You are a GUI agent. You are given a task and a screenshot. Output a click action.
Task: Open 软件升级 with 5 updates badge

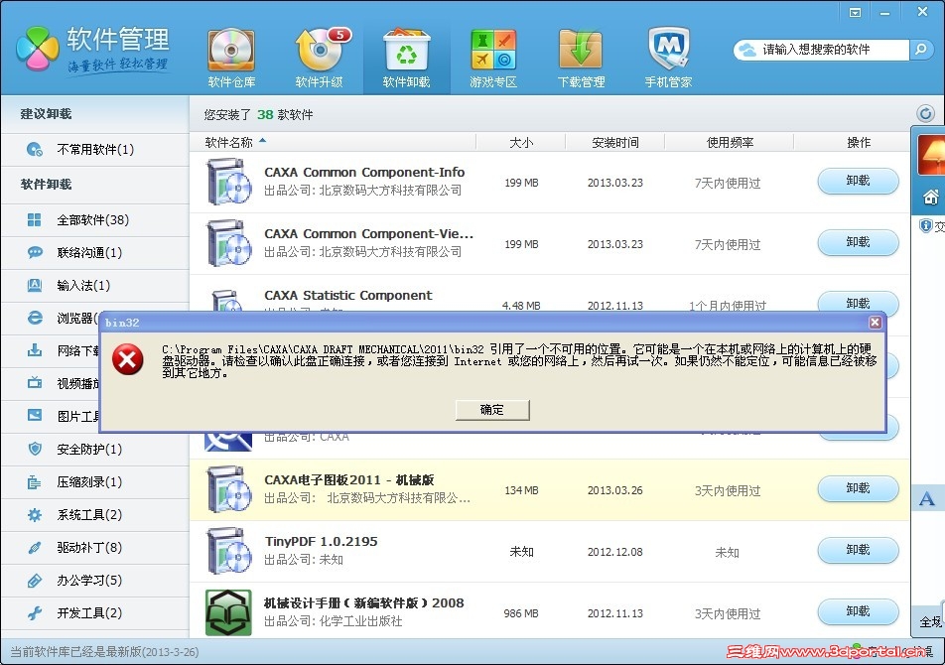[x=320, y=59]
